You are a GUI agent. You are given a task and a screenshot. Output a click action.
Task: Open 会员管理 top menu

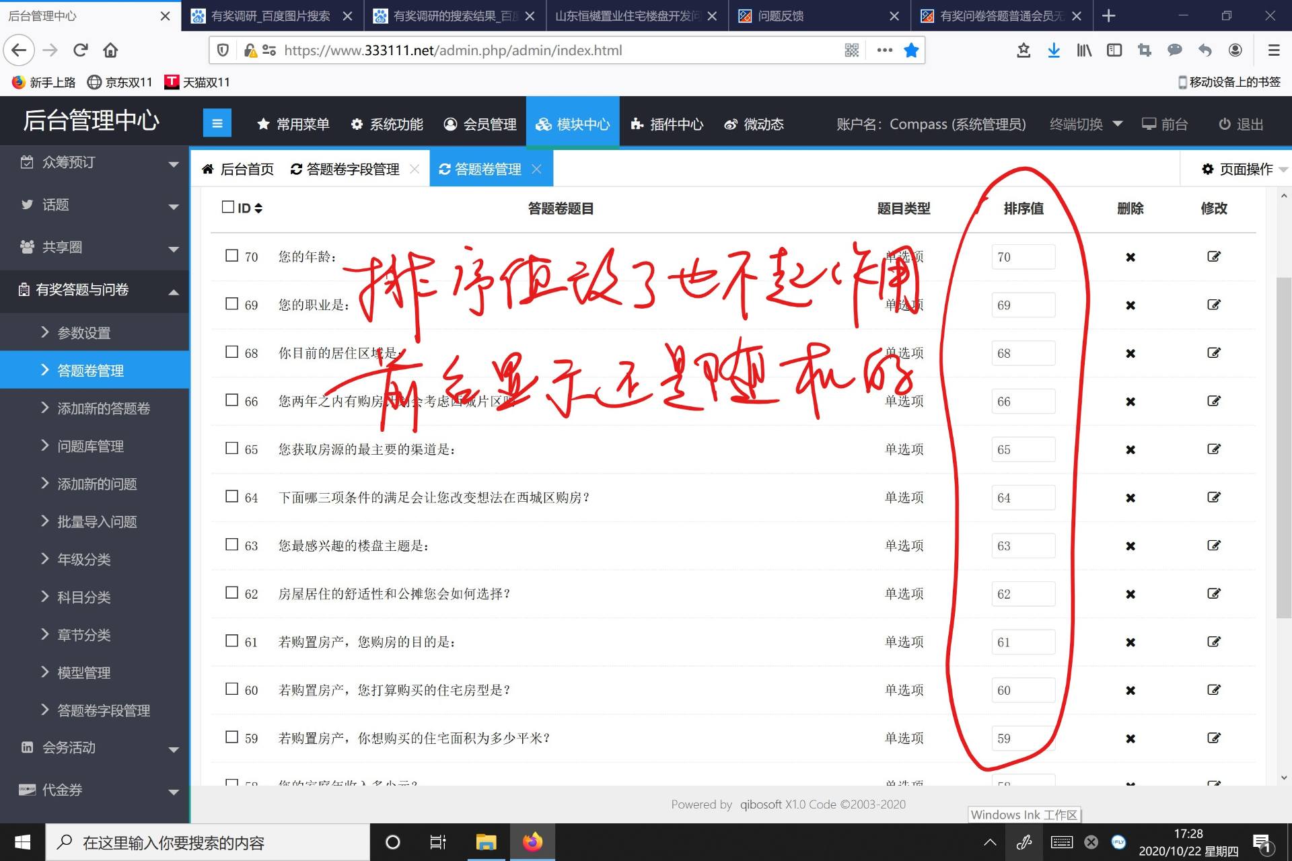click(480, 124)
